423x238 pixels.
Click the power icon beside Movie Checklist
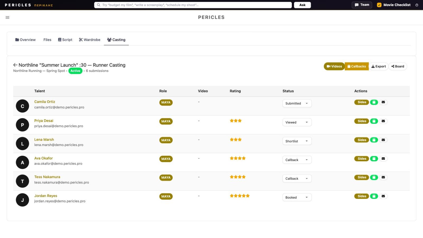point(417,5)
